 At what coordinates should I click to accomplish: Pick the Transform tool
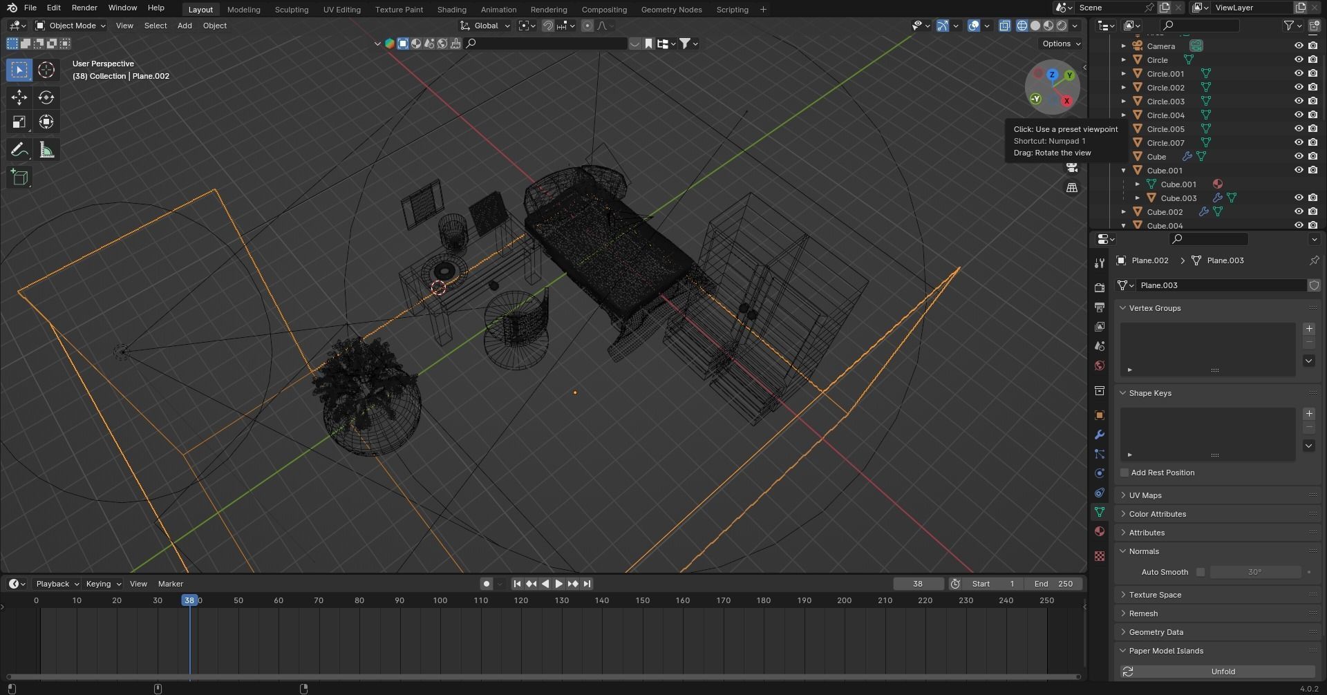coord(46,122)
